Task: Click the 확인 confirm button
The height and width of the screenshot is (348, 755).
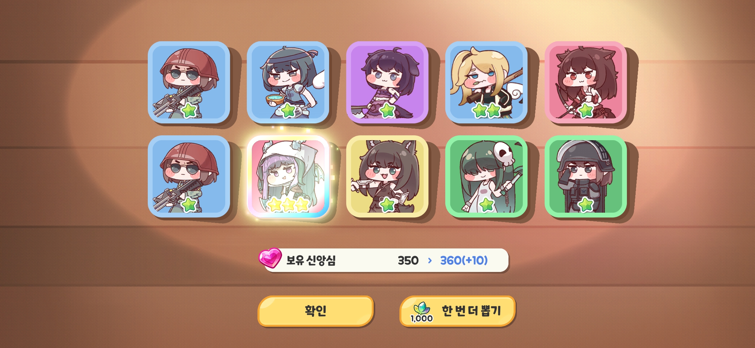Action: click(316, 311)
